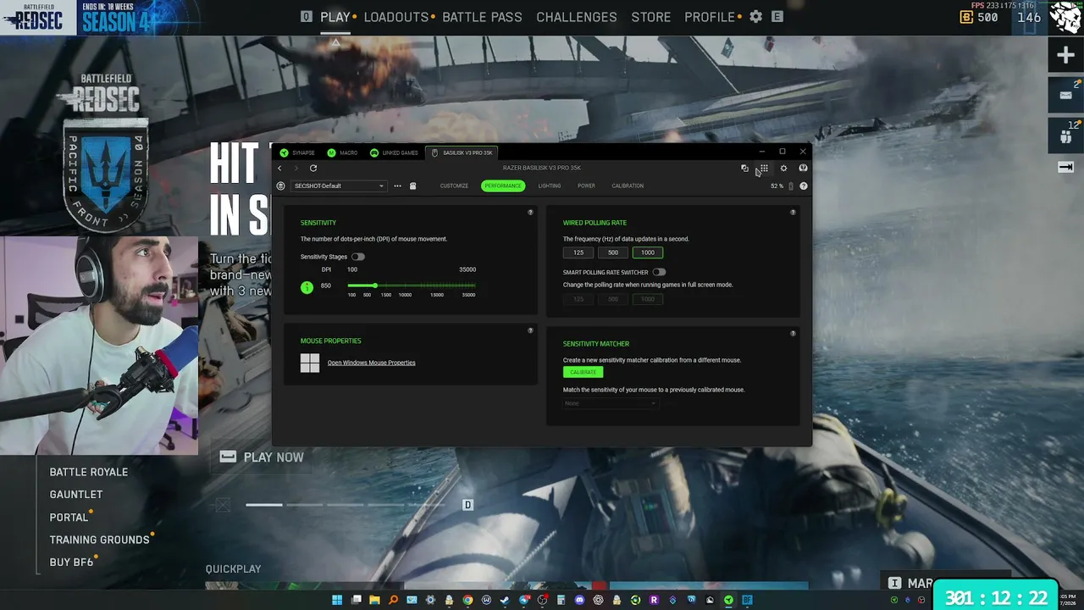The width and height of the screenshot is (1084, 610).
Task: Click the green DPI stage indicator icon
Action: pyautogui.click(x=307, y=287)
